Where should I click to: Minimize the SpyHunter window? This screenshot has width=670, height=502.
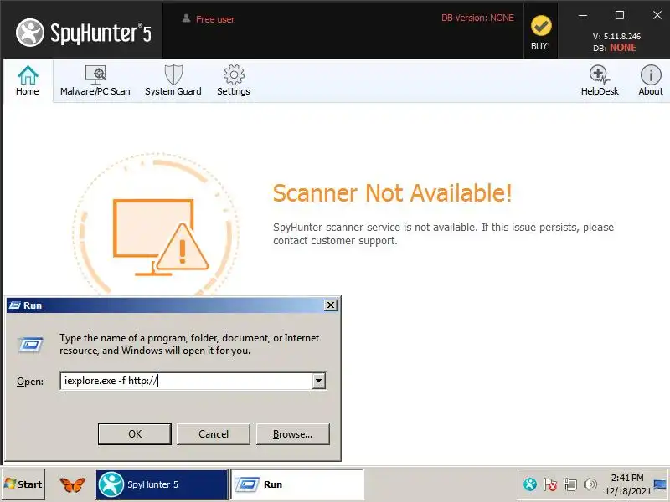pos(583,15)
